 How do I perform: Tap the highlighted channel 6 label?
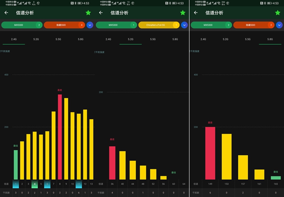47,184
